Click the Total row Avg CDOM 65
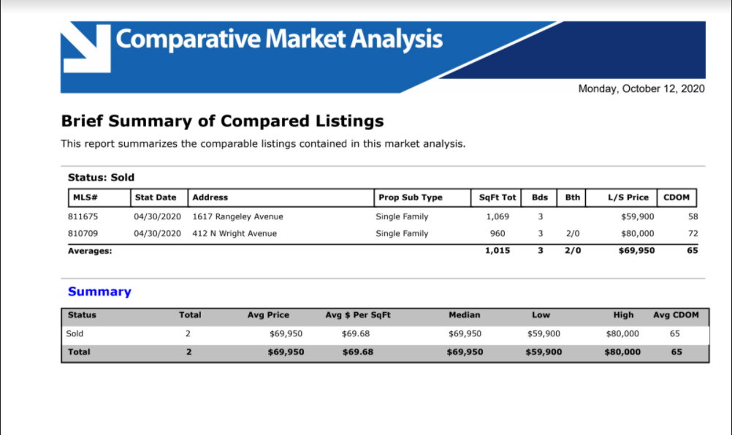732x435 pixels. pyautogui.click(x=676, y=352)
